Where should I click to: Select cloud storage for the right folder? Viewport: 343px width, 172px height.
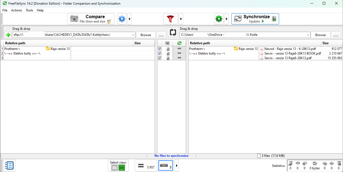point(336,35)
